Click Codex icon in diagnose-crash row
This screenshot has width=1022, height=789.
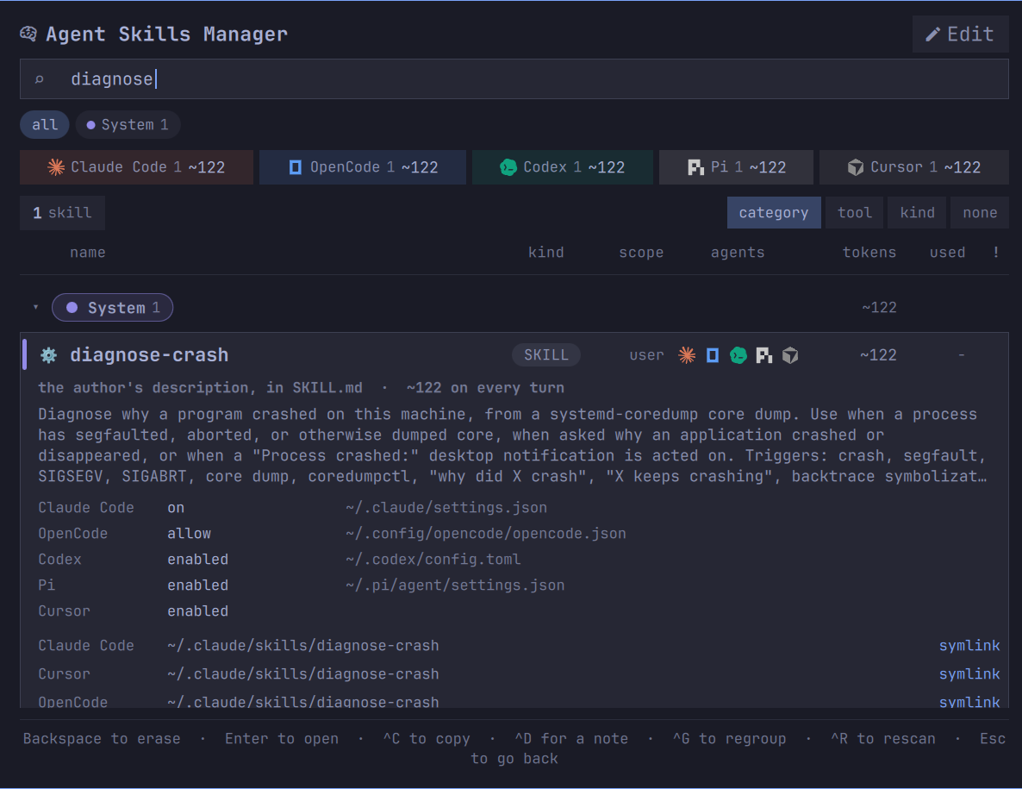coord(738,355)
